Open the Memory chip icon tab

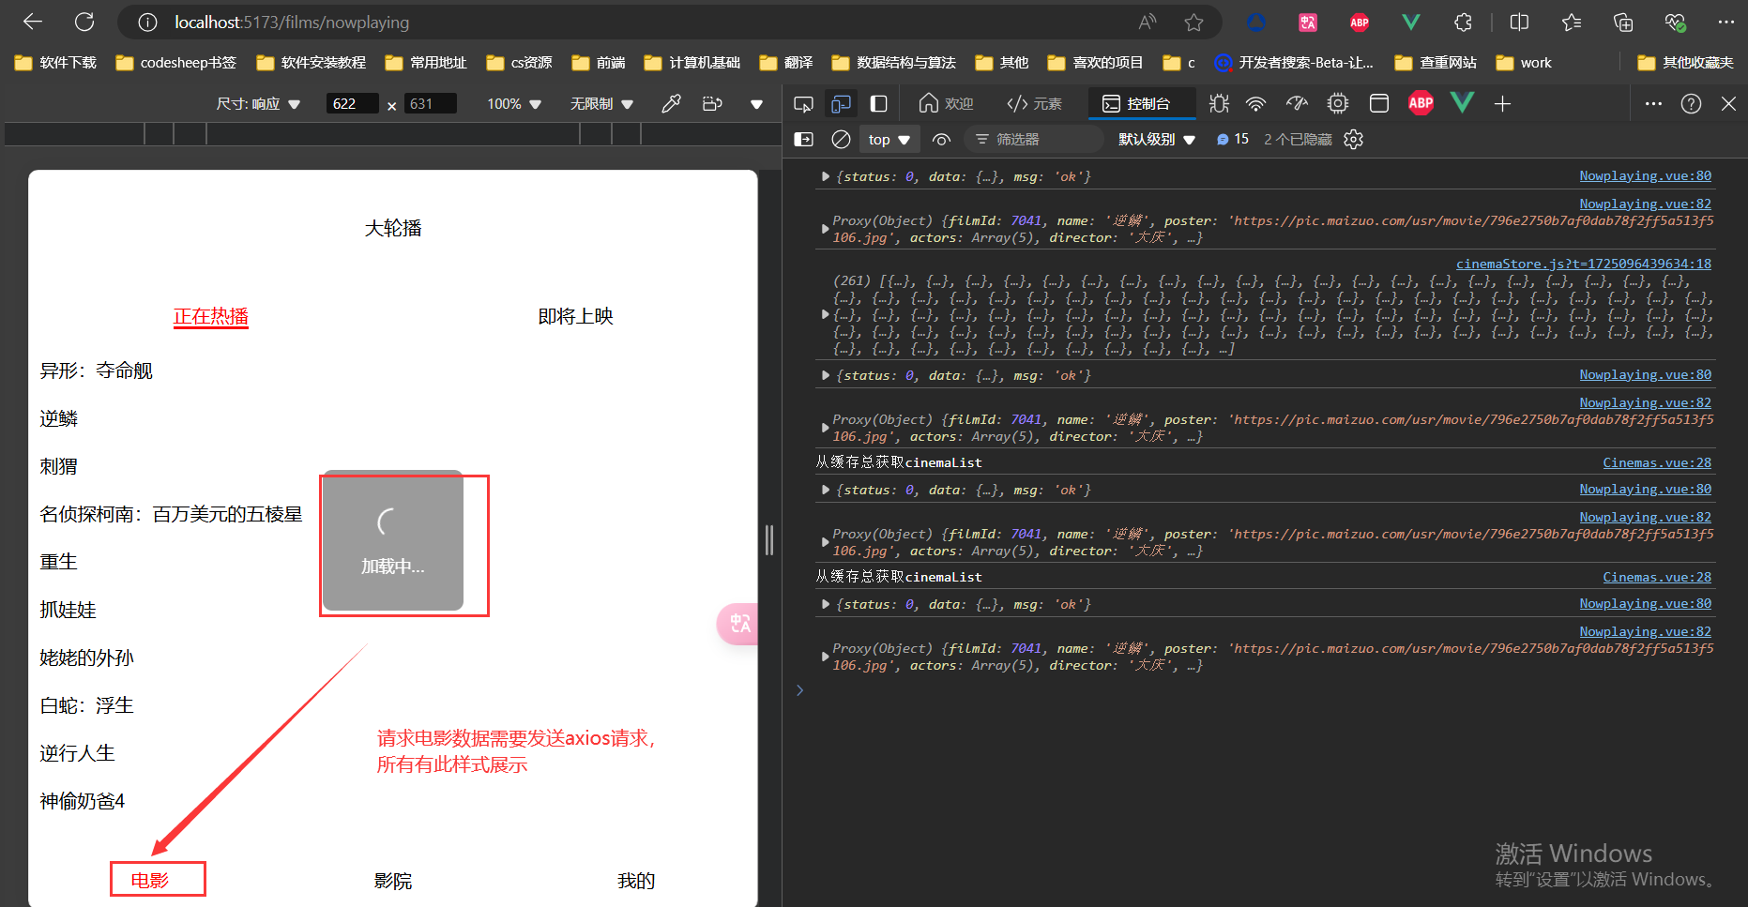coord(1338,103)
